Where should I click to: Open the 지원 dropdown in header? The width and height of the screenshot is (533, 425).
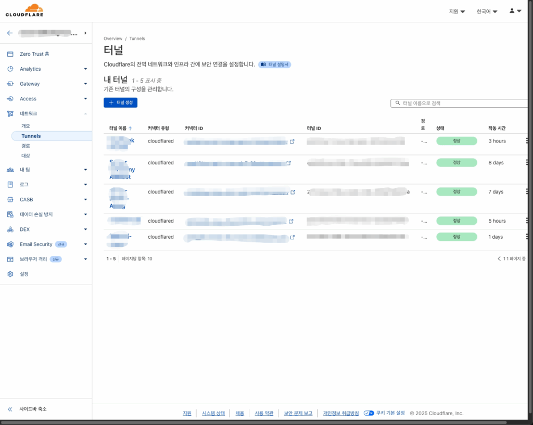point(457,11)
